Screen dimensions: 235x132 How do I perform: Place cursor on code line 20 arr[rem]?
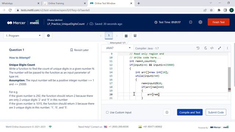(153, 95)
